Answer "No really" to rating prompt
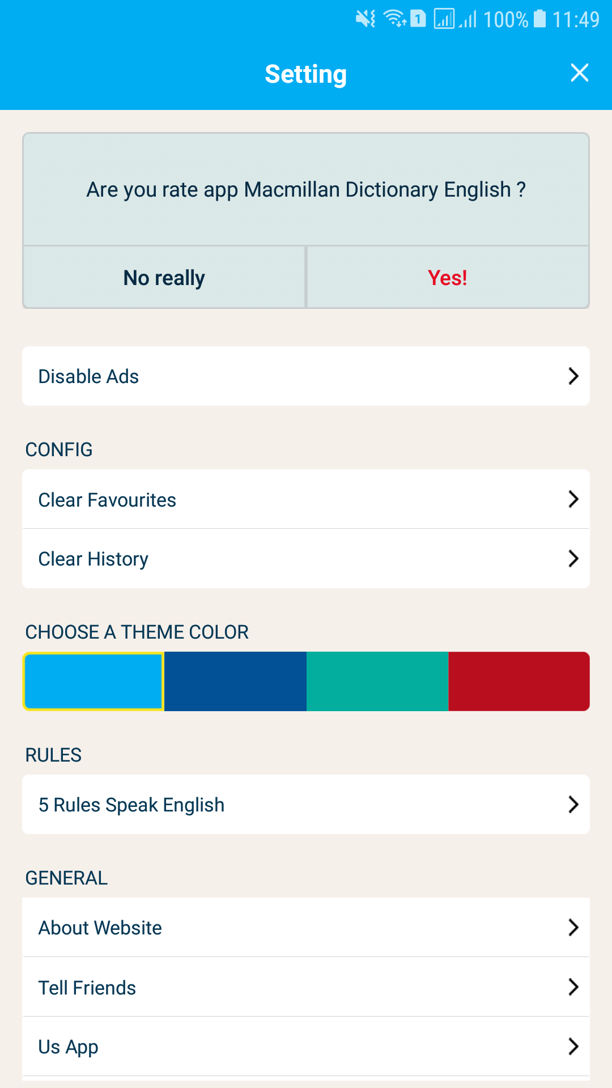The height and width of the screenshot is (1088, 612). (164, 278)
